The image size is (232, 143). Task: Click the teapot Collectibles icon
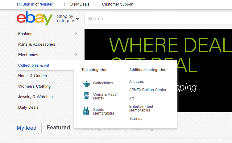coord(86,83)
